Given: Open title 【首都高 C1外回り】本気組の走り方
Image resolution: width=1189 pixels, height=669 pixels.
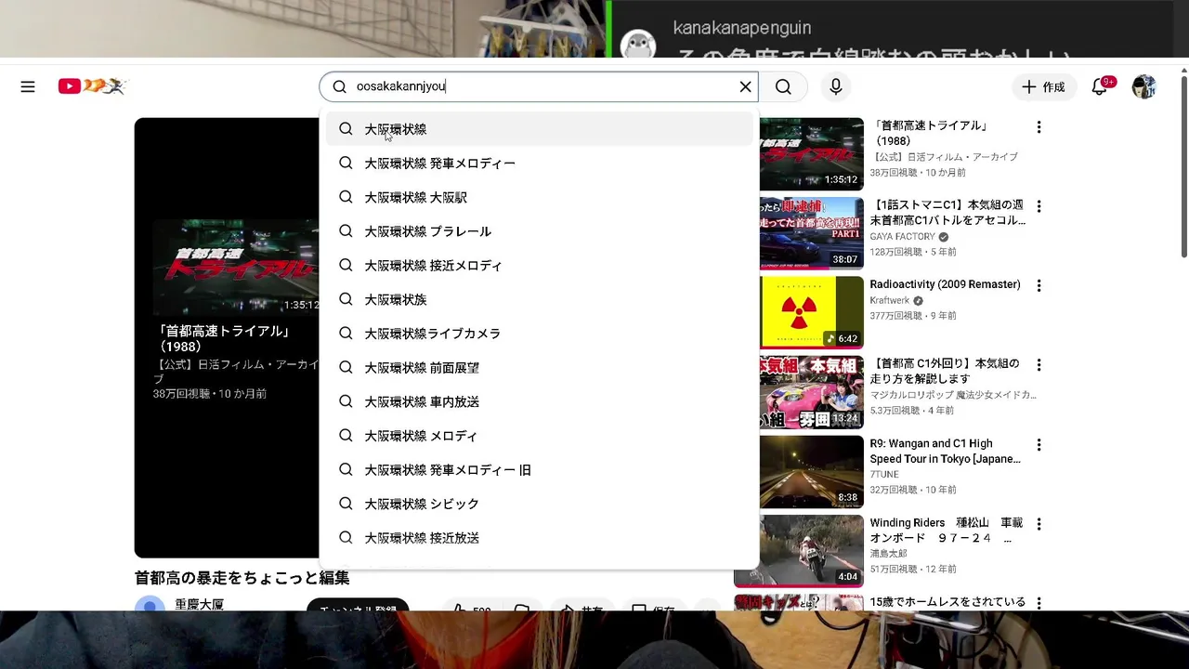Looking at the screenshot, I should pyautogui.click(x=945, y=372).
